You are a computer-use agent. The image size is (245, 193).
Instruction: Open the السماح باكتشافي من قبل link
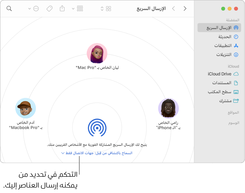click(99, 153)
